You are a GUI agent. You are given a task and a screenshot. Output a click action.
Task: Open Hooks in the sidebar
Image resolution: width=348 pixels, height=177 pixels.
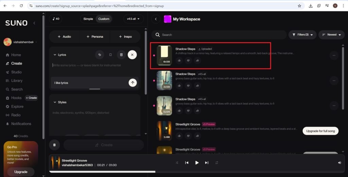[13, 98]
